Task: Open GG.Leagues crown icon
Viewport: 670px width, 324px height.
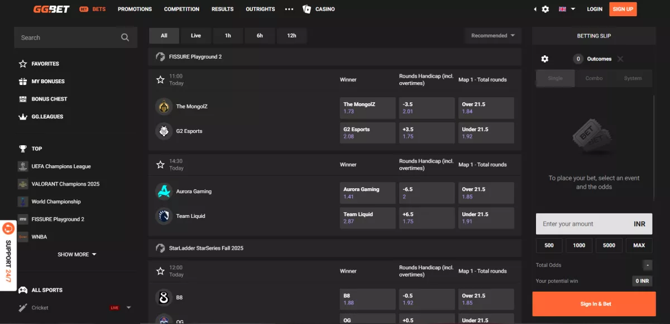Action: 23,117
